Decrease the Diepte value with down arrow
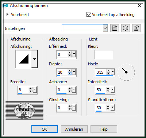Viewport: 146px width, 138px height. pyautogui.click(x=70, y=73)
